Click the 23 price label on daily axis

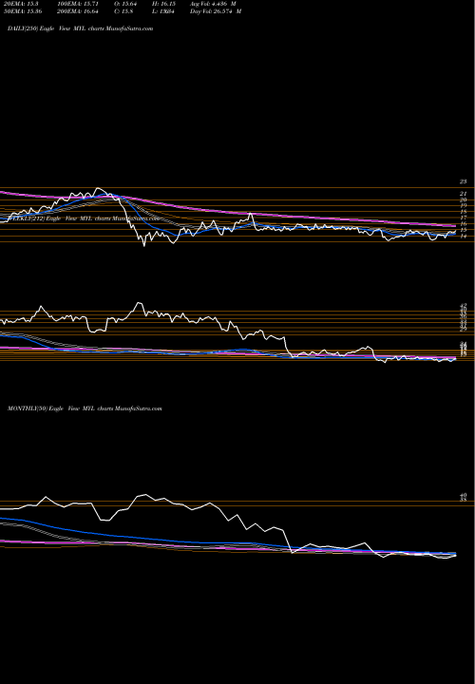pos(464,181)
